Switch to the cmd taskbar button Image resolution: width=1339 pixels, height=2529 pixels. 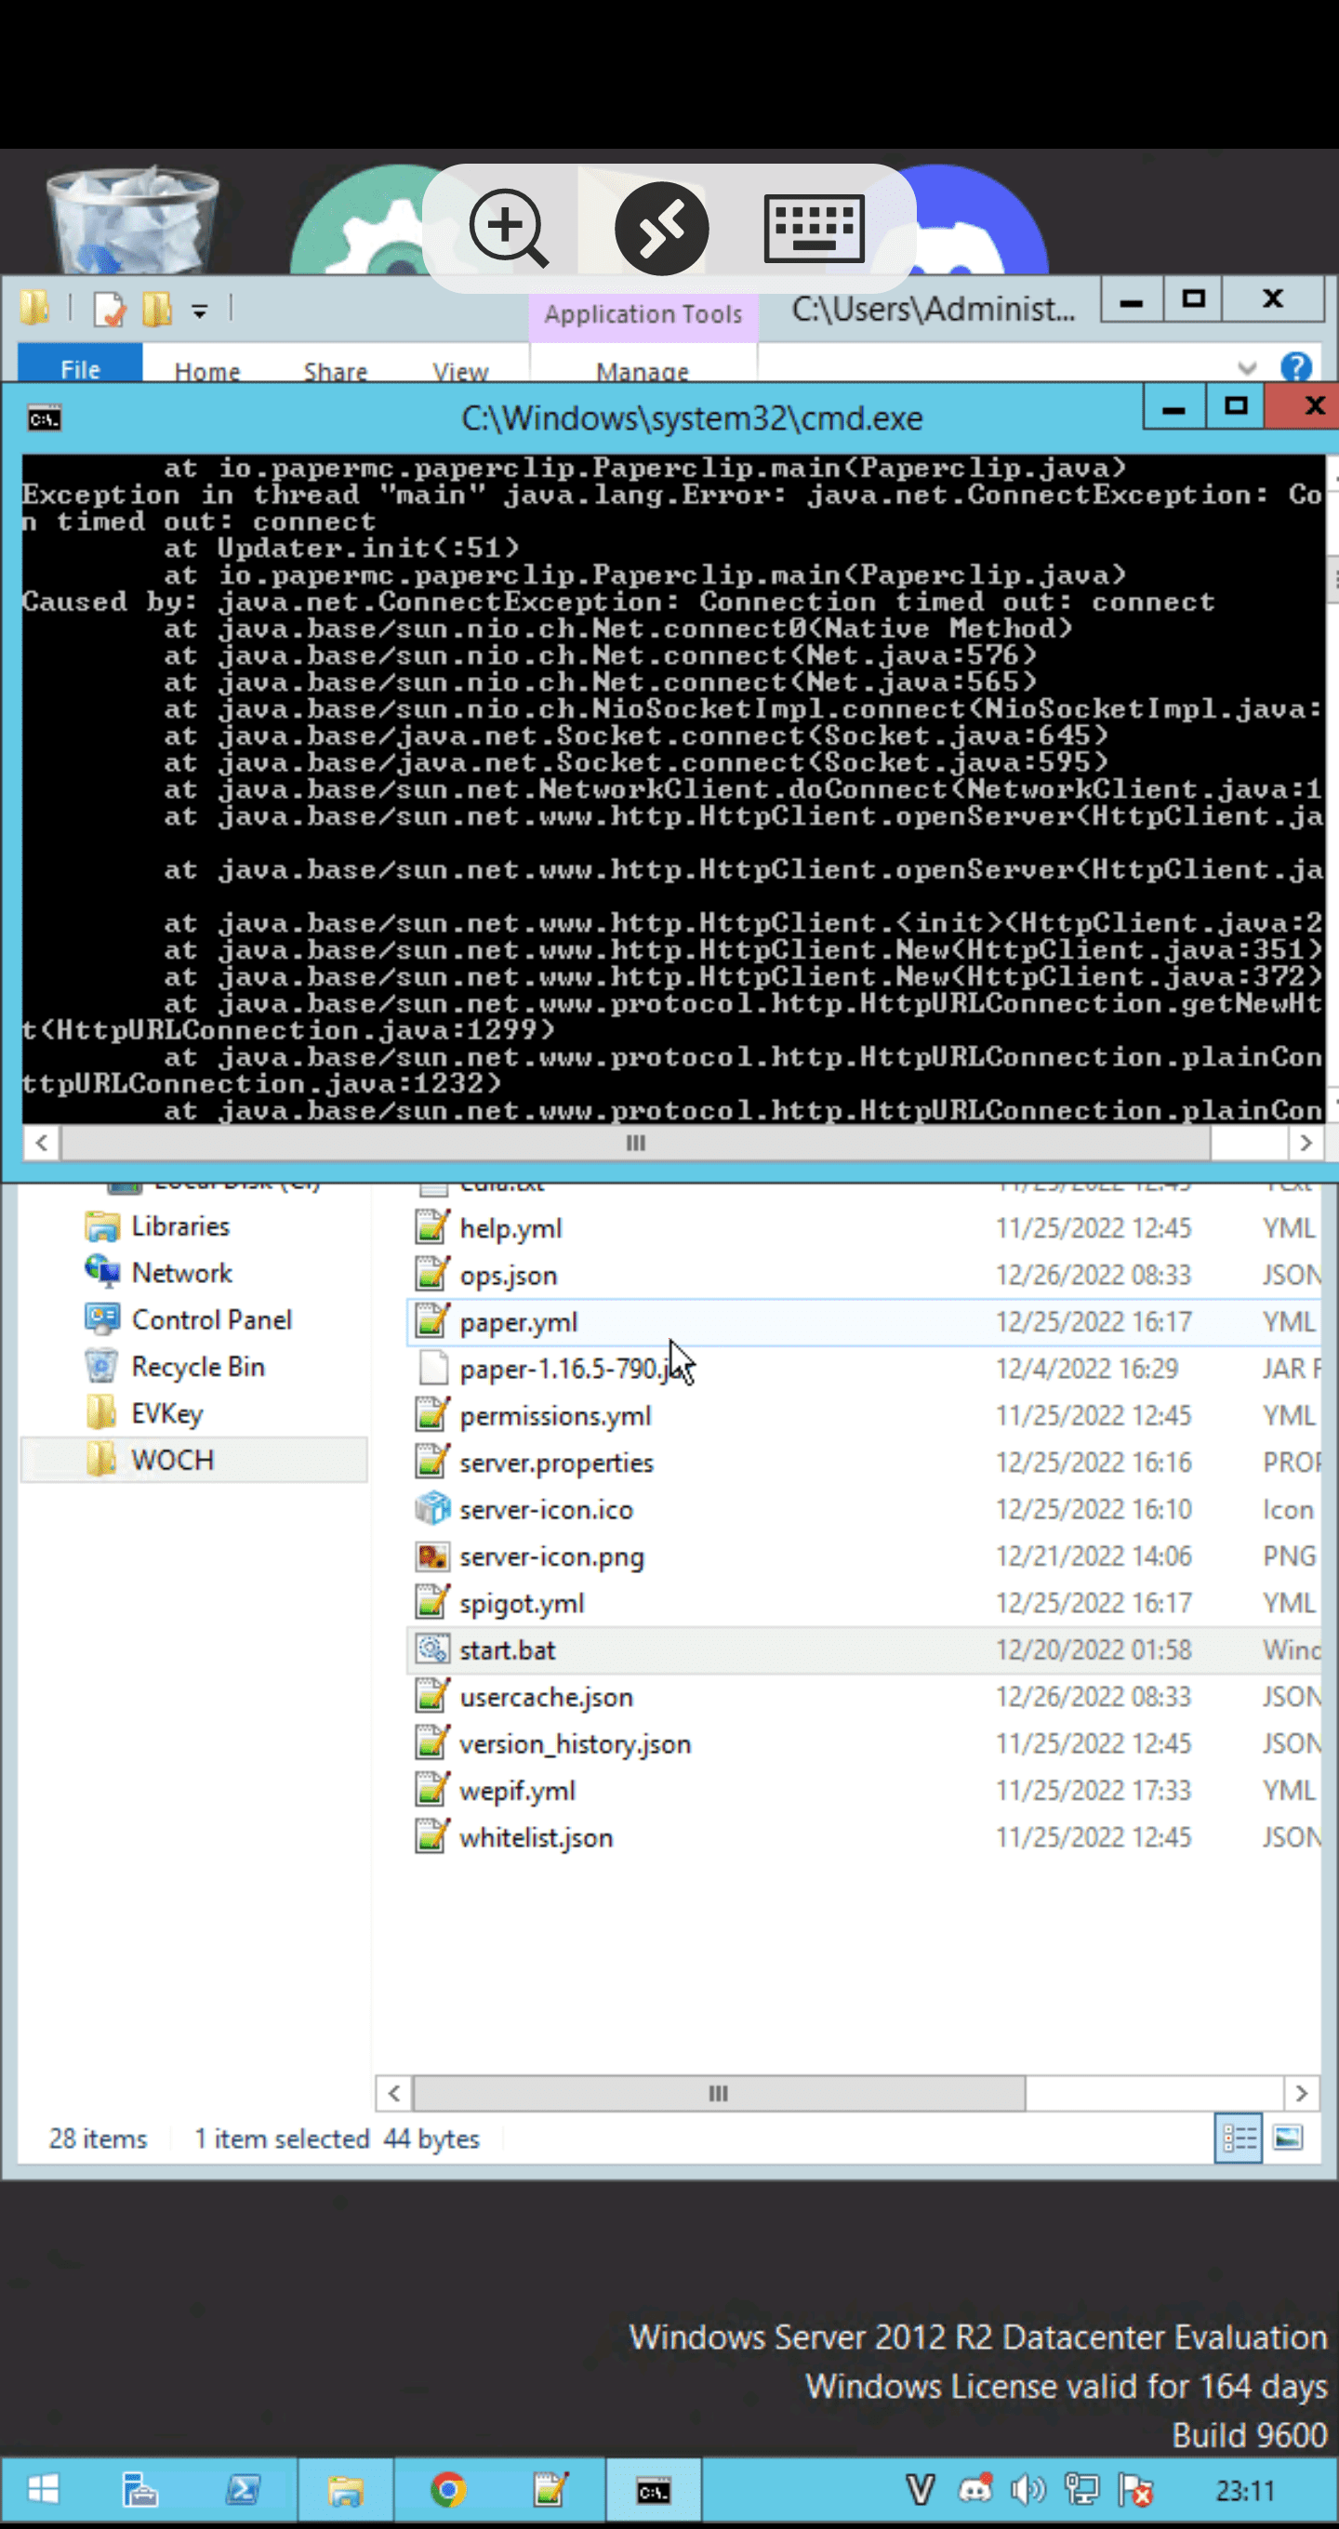[x=654, y=2490]
